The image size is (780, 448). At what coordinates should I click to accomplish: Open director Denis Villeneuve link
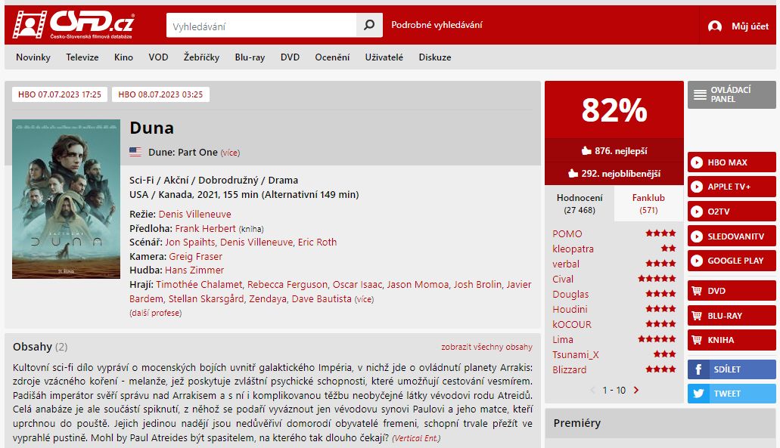(195, 214)
